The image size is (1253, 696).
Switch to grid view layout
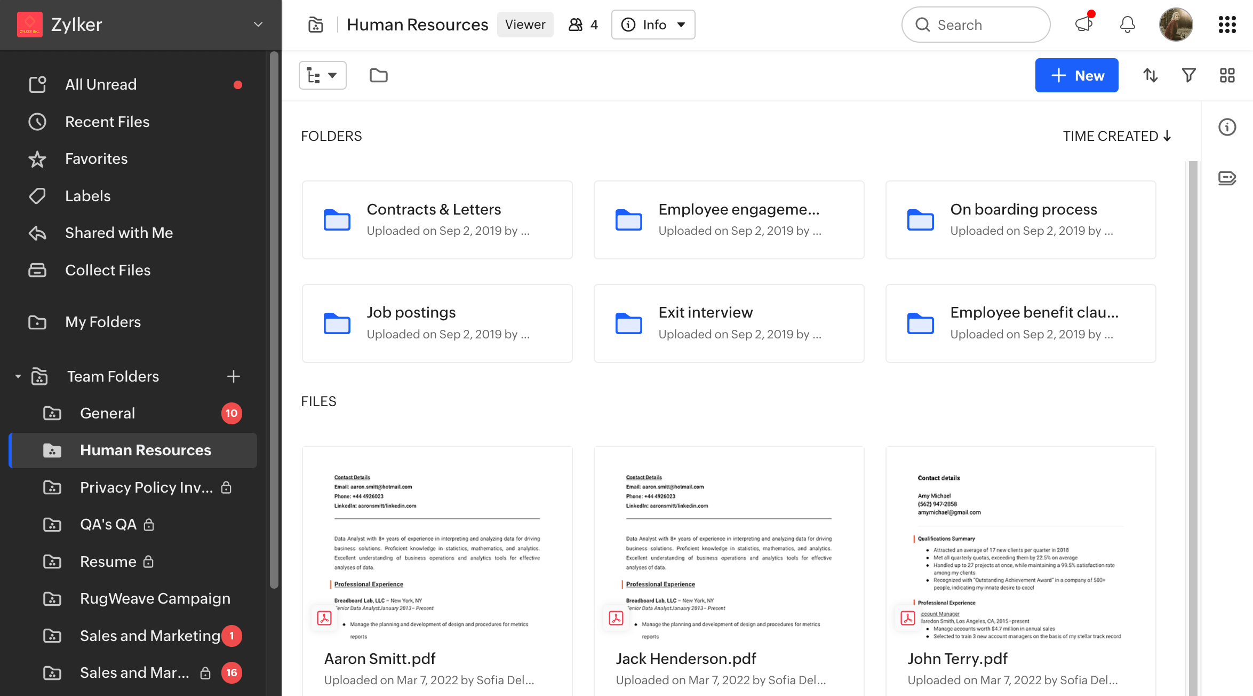tap(1227, 75)
